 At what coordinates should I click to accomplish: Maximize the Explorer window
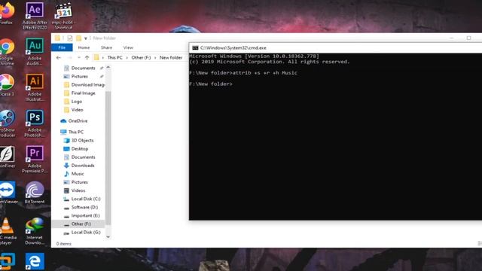click(468, 38)
